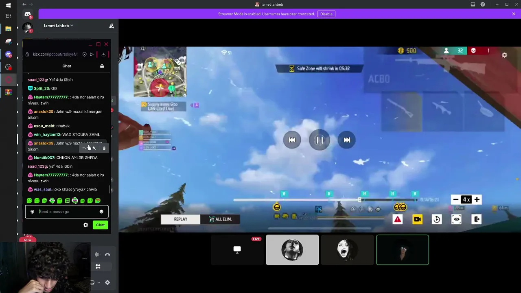Click the red warning report icon
Image resolution: width=521 pixels, height=293 pixels.
[x=398, y=220]
